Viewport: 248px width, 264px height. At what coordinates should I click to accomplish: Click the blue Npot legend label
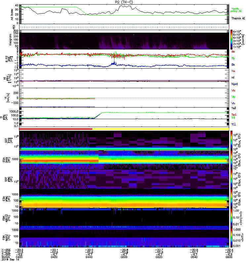tap(234, 84)
